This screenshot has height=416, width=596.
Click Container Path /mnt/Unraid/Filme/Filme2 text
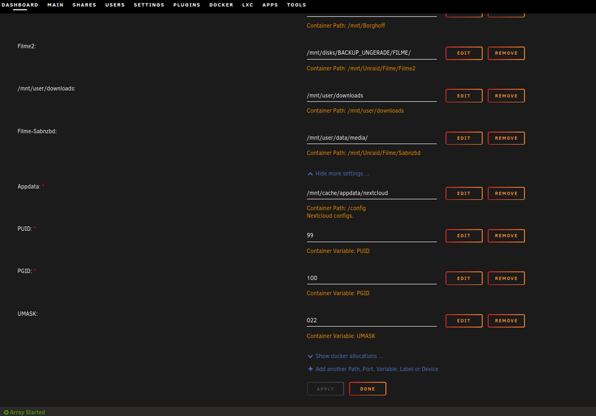tap(361, 69)
